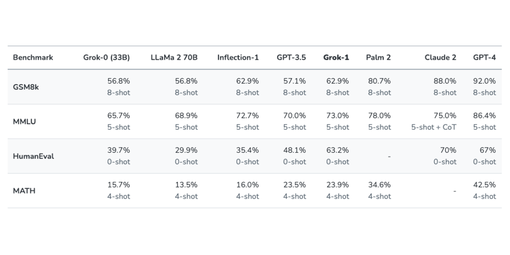
Task: Click Grok-0's 65.7% MMLU score
Action: (119, 115)
